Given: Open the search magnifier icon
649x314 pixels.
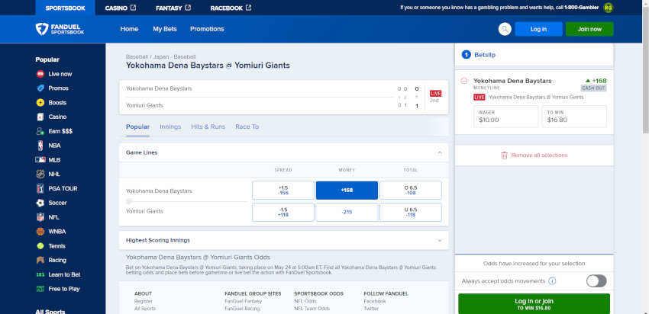Looking at the screenshot, I should click(505, 29).
